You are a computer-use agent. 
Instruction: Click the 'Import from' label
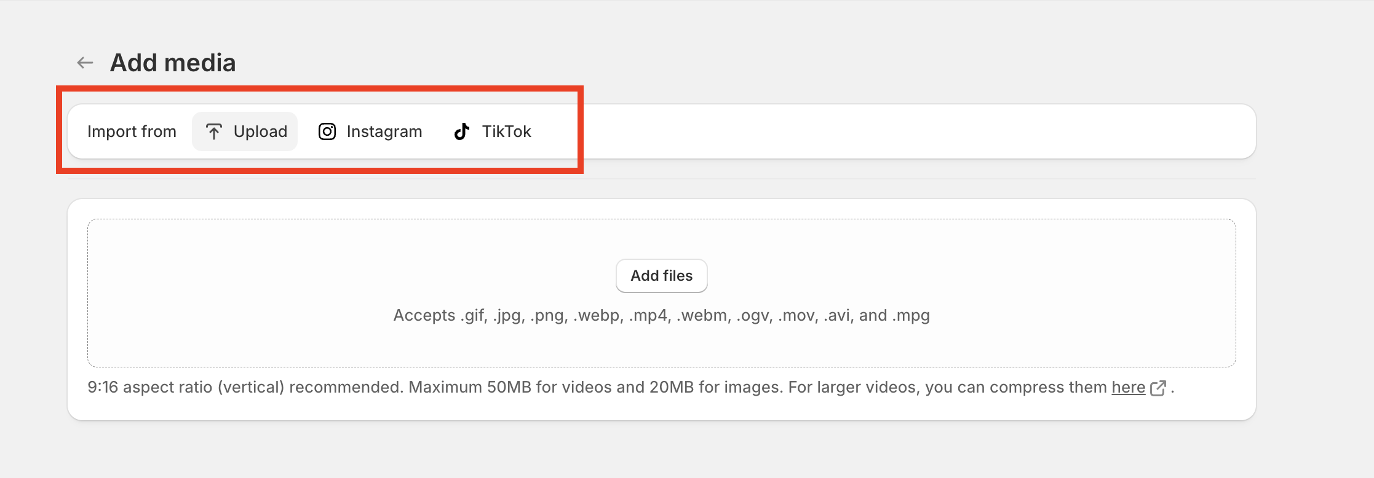[132, 131]
